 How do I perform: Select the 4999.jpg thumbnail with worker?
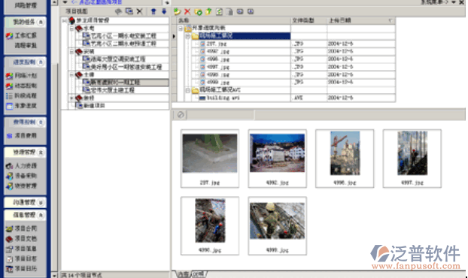pos(278,225)
